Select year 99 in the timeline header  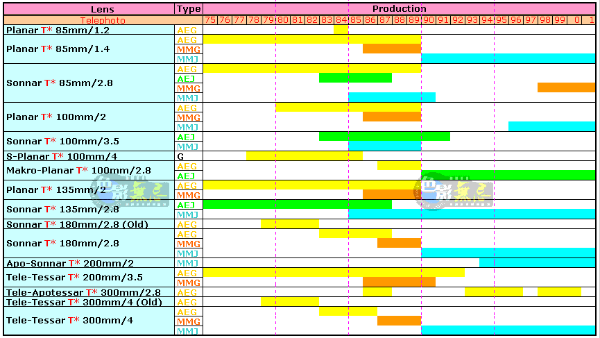(560, 20)
